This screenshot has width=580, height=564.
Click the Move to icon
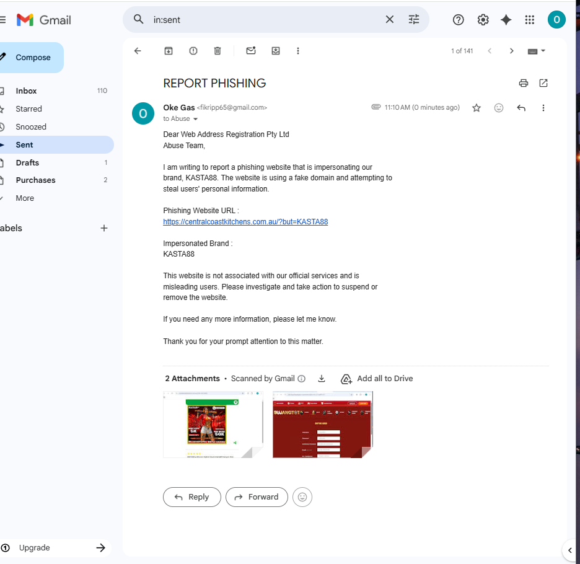(276, 51)
